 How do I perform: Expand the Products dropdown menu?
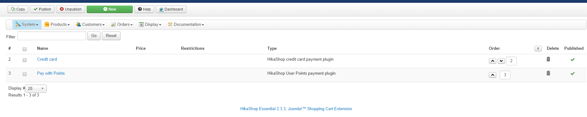[57, 25]
